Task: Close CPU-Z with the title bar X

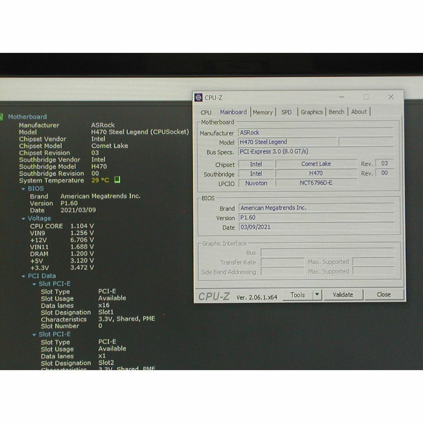Action: click(391, 97)
